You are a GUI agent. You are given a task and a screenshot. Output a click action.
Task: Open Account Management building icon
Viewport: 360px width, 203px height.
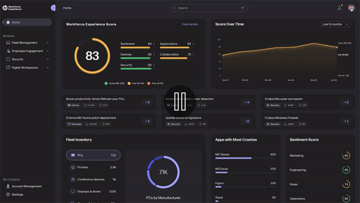[8, 186]
